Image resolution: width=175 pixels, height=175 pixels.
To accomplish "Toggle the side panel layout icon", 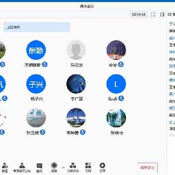I will [x=162, y=14].
